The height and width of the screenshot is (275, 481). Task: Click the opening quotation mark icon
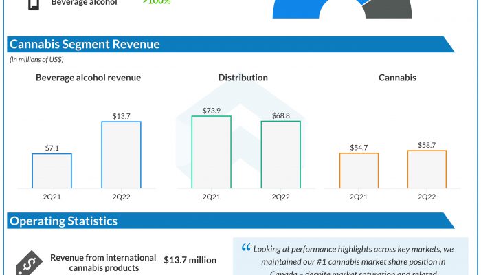[245, 249]
